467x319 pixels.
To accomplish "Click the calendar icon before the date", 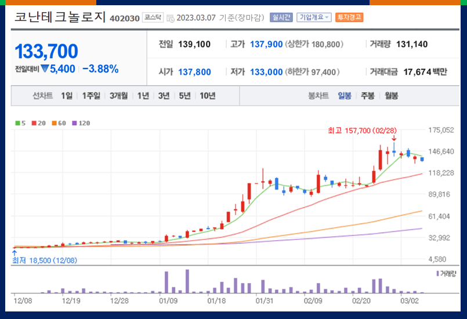I will (171, 19).
